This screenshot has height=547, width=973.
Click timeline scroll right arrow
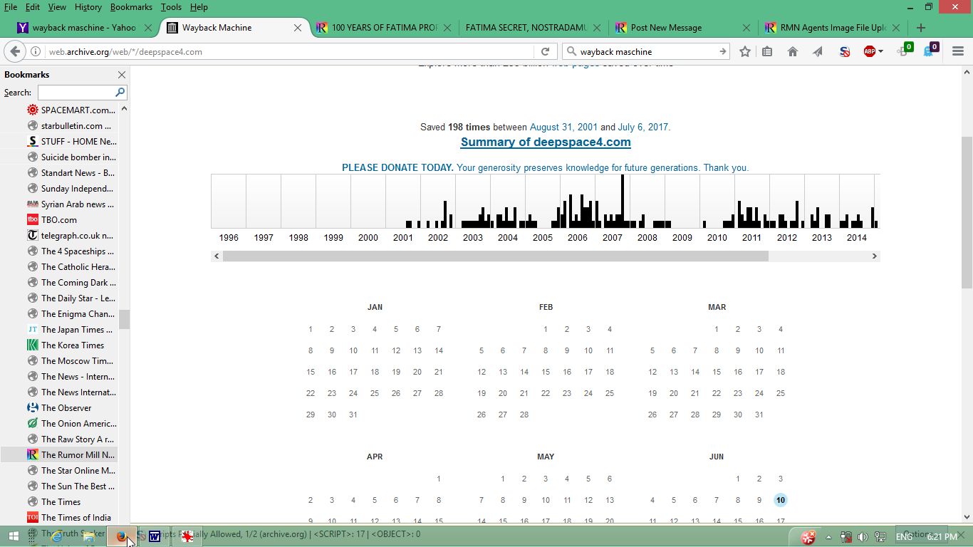874,256
